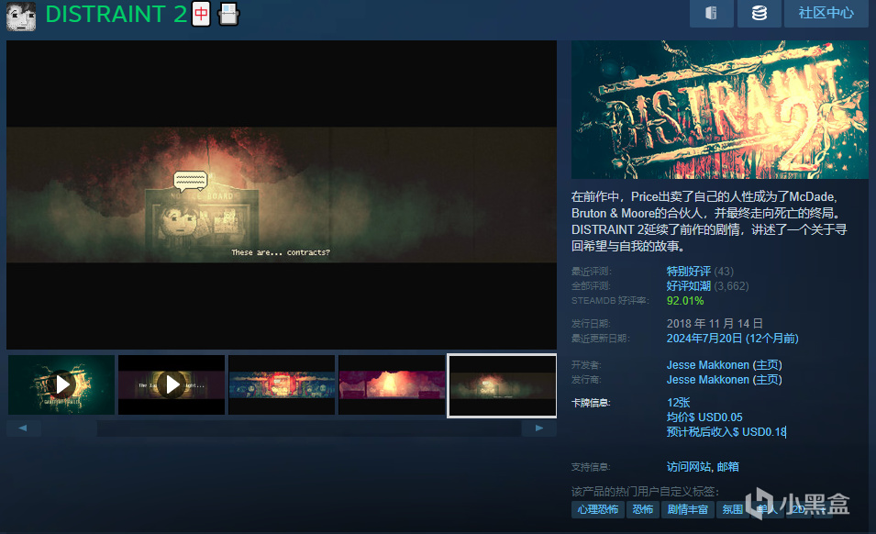
Task: Open the book icon button in the header
Action: tap(711, 14)
